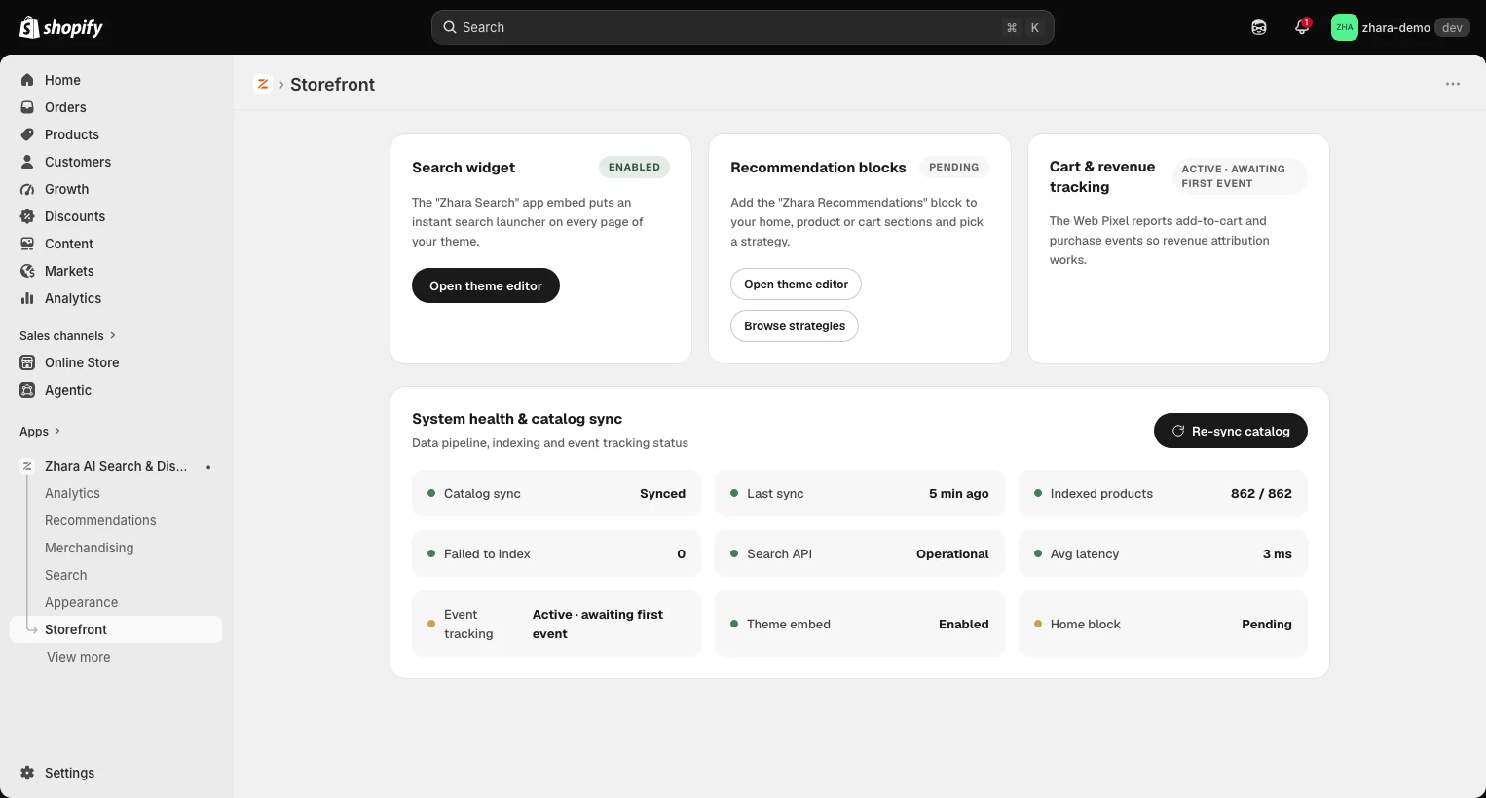Screen dimensions: 1486x798
Task: Click the Online Store icon
Action: click(x=27, y=362)
